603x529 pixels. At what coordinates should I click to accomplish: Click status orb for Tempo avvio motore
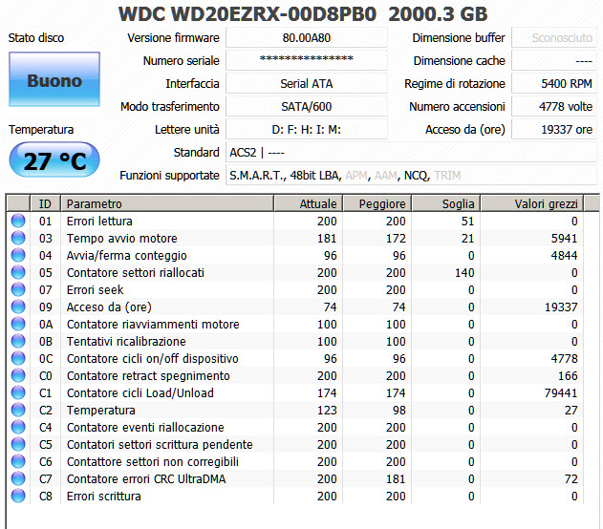tap(18, 238)
